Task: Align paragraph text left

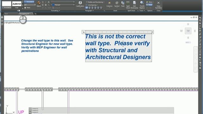Action: [x=89, y=8]
